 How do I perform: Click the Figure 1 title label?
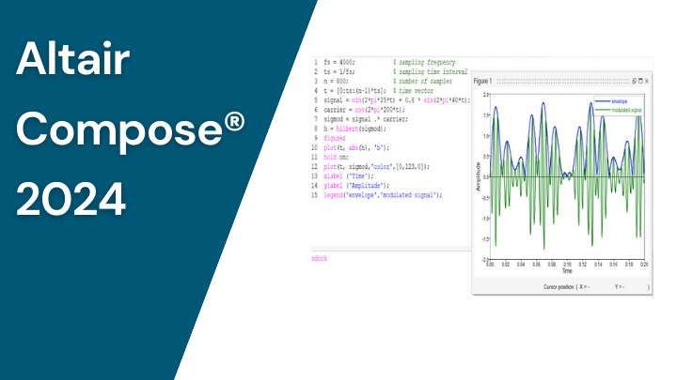coord(483,82)
